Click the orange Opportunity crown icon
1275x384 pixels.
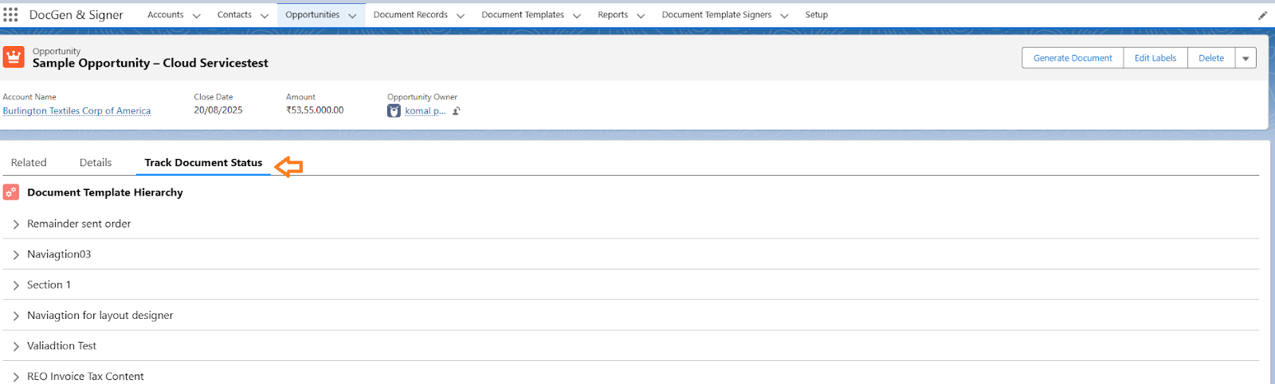click(14, 57)
